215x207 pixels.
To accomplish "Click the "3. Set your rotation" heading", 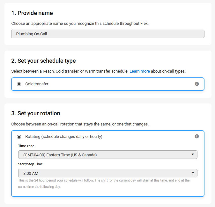I will point(36,113).
